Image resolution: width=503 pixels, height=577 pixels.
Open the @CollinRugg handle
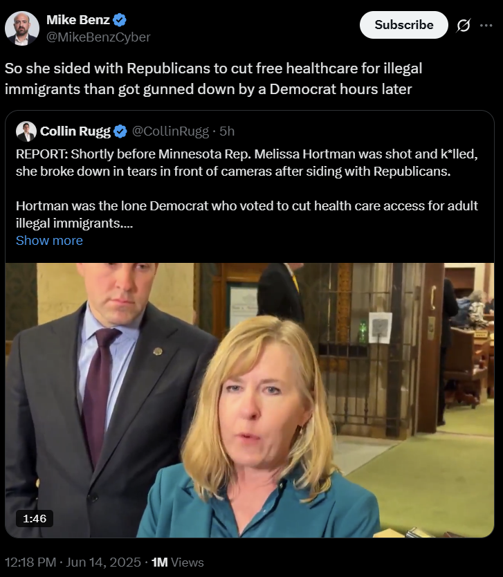[170, 131]
